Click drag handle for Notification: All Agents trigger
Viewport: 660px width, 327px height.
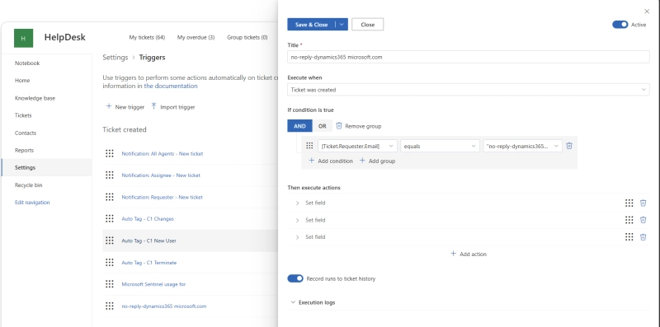[x=110, y=153]
